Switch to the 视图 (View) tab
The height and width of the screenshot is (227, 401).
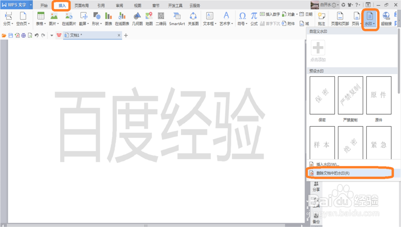tap(138, 5)
